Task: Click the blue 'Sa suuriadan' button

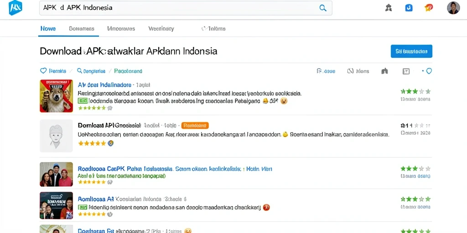Action: pyautogui.click(x=411, y=51)
